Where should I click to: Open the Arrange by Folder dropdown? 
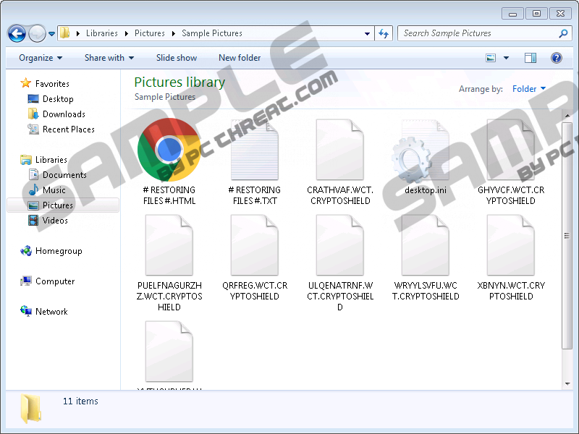point(529,89)
